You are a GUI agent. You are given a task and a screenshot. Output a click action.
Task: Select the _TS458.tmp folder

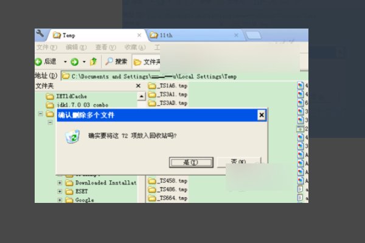168,180
